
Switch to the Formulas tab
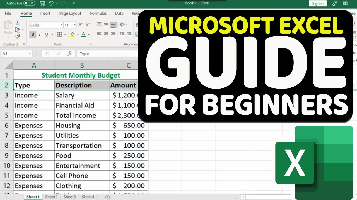pos(98,13)
